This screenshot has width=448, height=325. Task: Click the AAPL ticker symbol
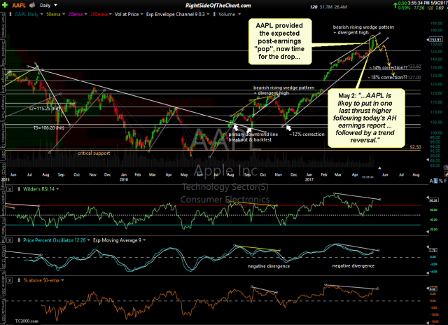pyautogui.click(x=19, y=5)
